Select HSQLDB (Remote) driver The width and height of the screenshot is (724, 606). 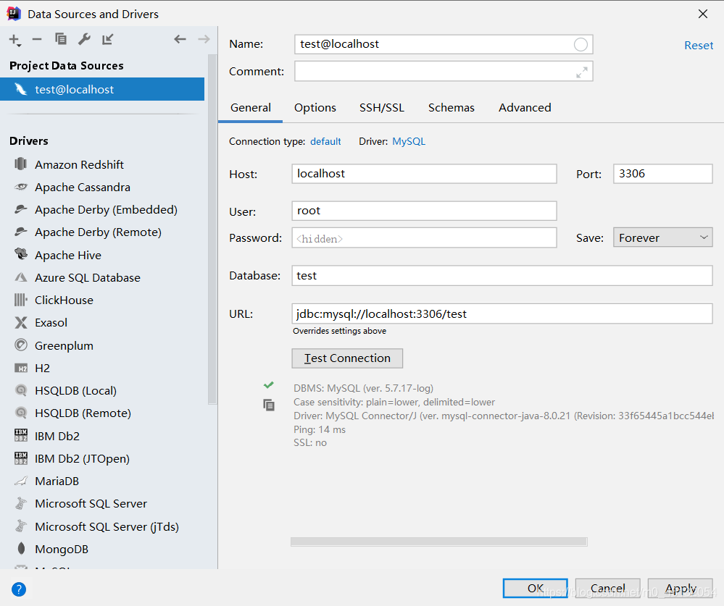pos(102,413)
